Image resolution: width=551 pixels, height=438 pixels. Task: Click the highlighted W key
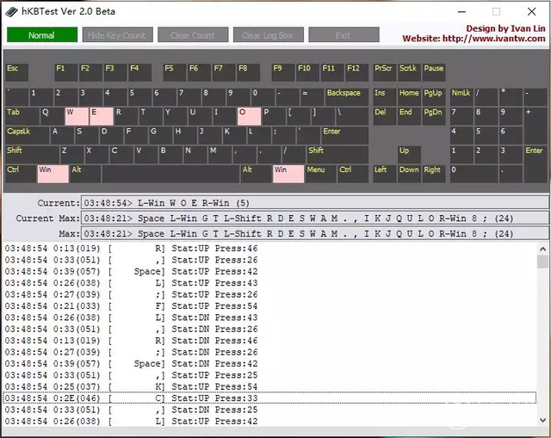(x=77, y=116)
